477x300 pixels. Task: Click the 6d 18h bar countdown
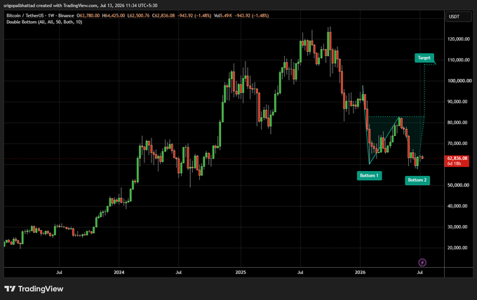point(454,163)
